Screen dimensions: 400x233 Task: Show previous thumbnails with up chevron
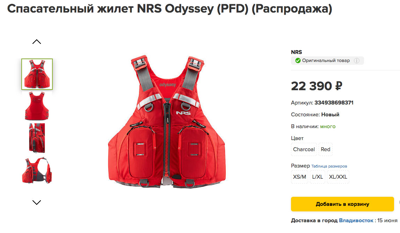click(37, 42)
